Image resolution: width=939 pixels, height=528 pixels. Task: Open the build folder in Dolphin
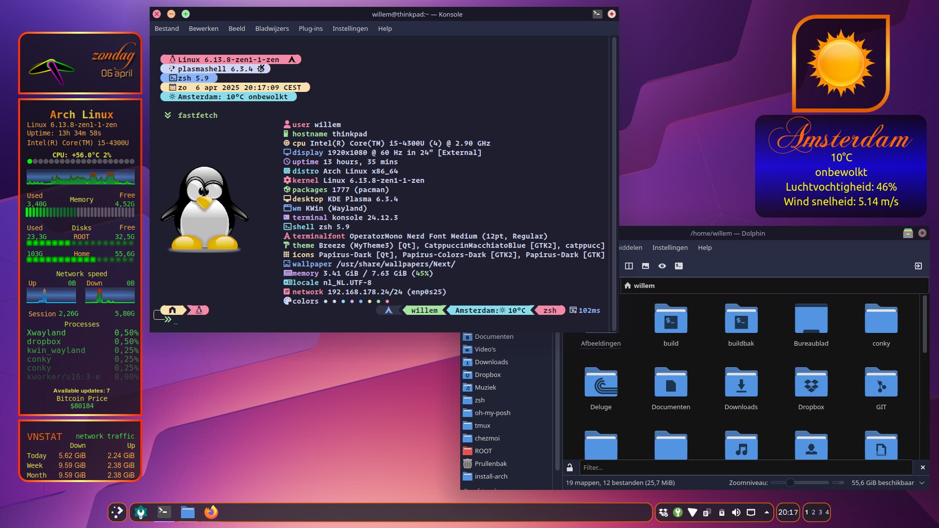[x=671, y=325]
